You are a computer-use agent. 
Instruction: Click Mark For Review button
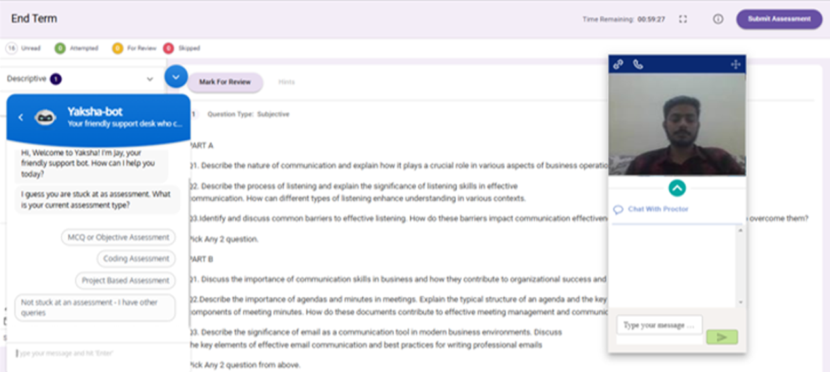[x=225, y=82]
